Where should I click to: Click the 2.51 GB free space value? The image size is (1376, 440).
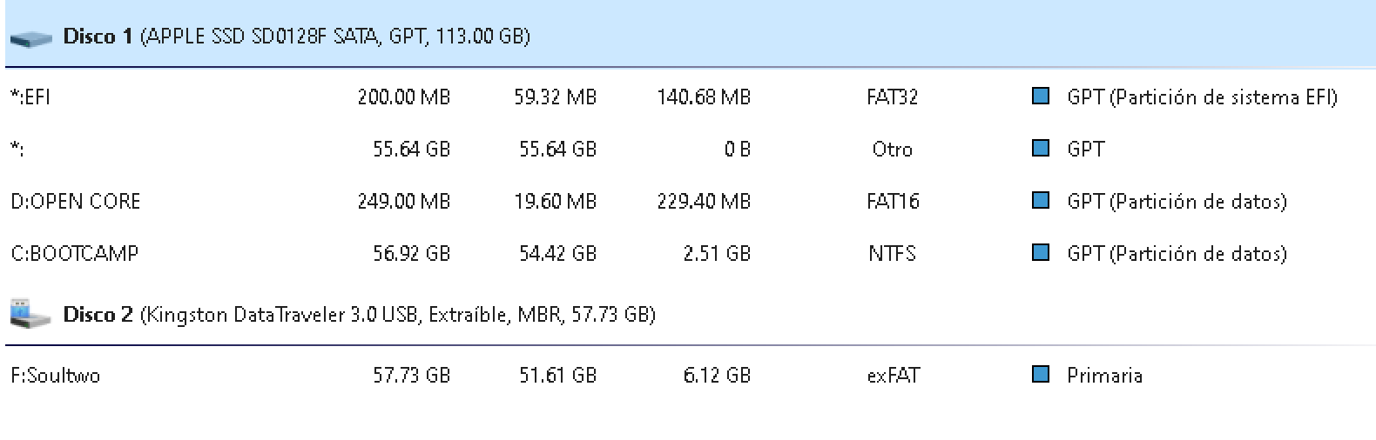point(716,254)
